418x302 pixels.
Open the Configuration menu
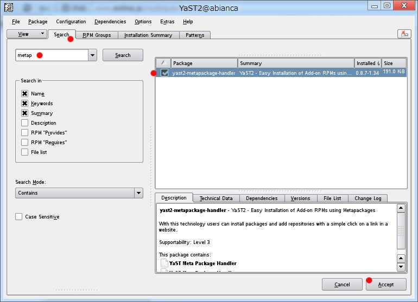point(71,22)
